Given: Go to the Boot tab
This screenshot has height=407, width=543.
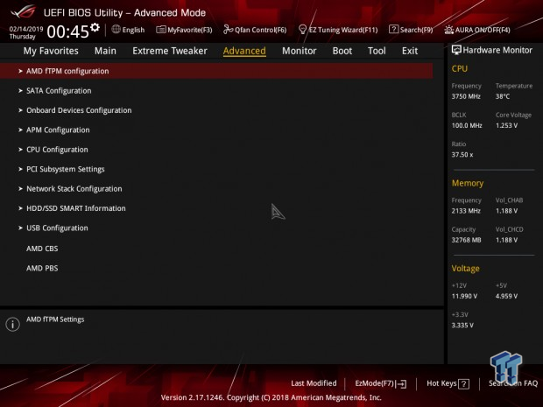Looking at the screenshot, I should (342, 51).
